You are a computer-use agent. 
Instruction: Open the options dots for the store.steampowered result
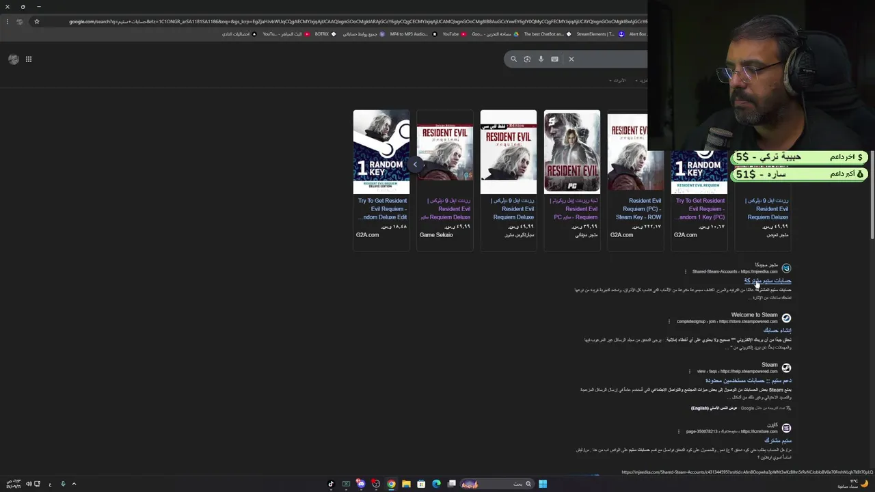click(670, 322)
